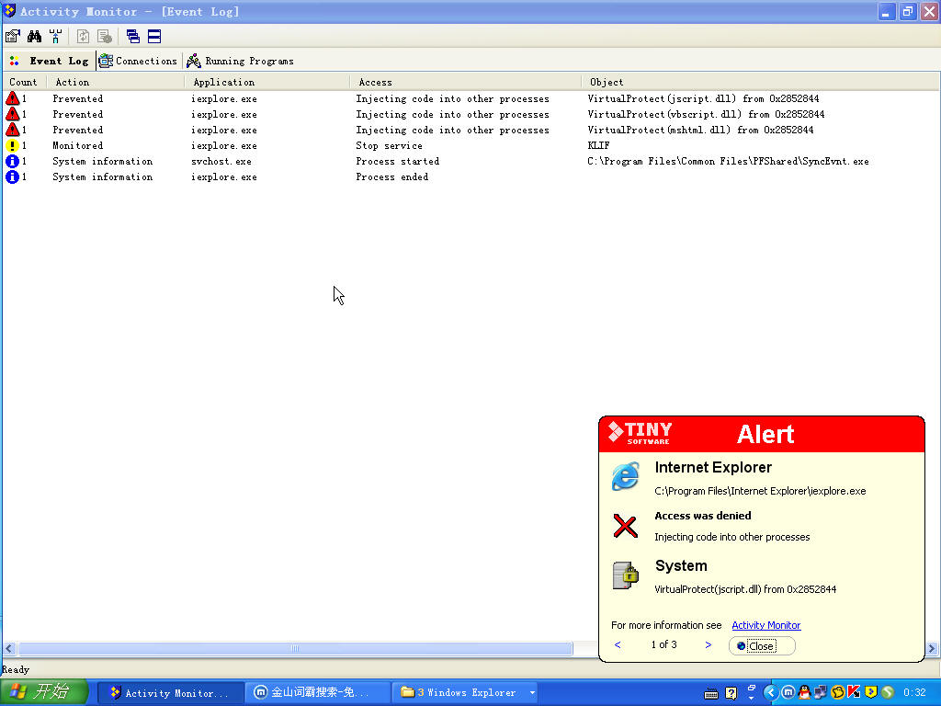Screen dimensions: 941x706
Task: Click the red X access denied icon
Action: pos(625,526)
